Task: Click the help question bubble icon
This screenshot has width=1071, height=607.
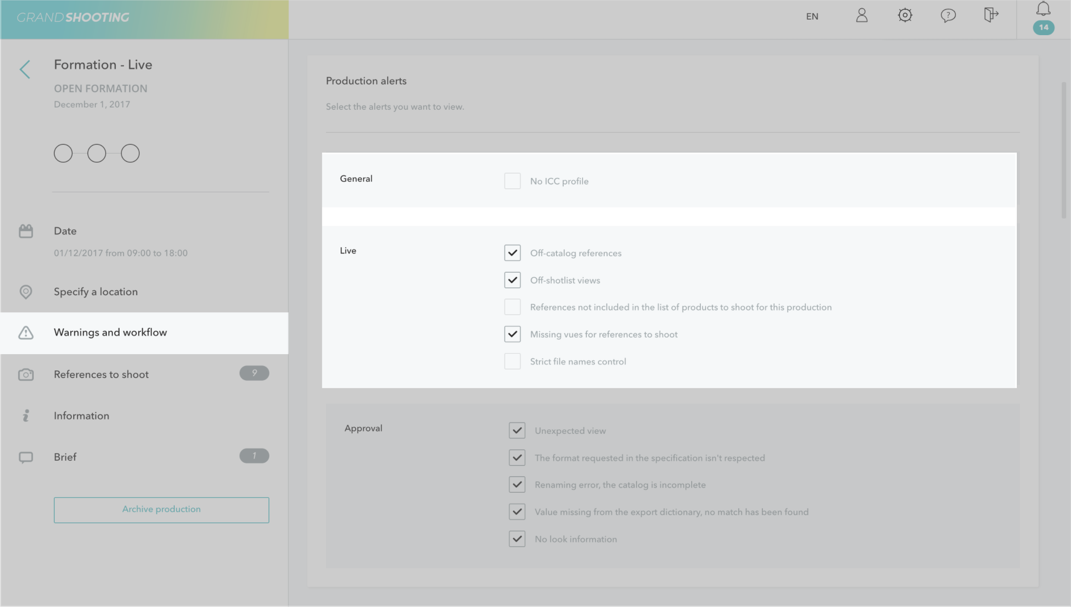Action: click(x=947, y=16)
